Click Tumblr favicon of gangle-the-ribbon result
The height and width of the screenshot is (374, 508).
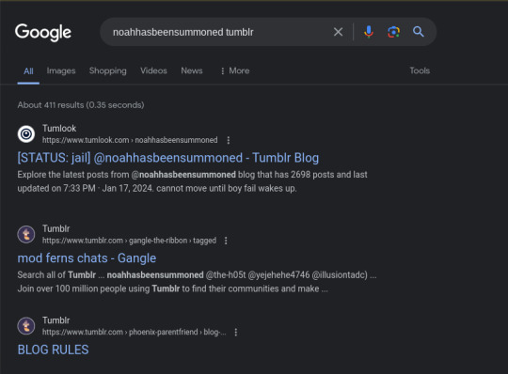(26, 234)
